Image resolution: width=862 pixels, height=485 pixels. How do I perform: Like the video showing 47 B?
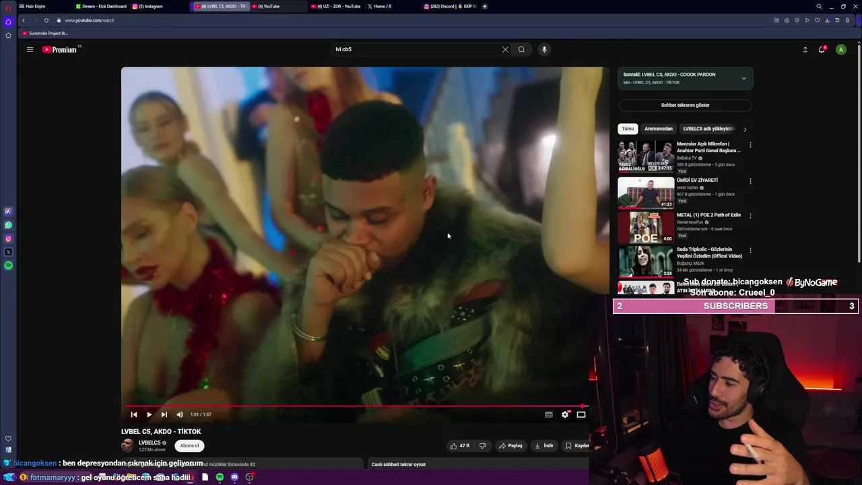click(460, 445)
